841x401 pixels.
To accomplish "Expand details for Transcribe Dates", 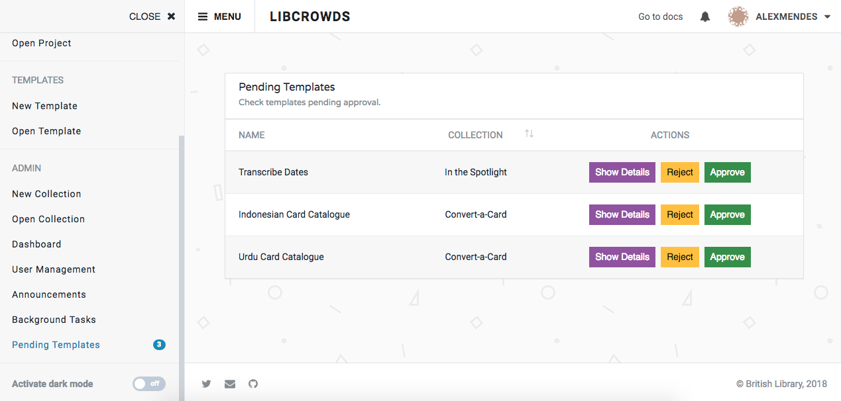I will coord(622,172).
